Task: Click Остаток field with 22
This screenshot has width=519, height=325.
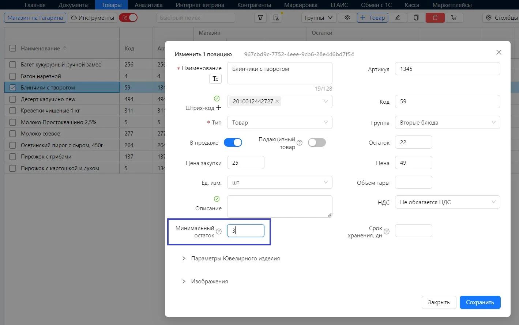Action: pyautogui.click(x=414, y=142)
